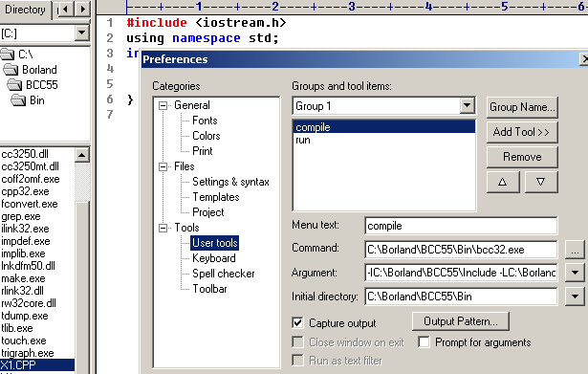Switch to the Directory tab
The width and height of the screenshot is (588, 374).
[x=25, y=9]
